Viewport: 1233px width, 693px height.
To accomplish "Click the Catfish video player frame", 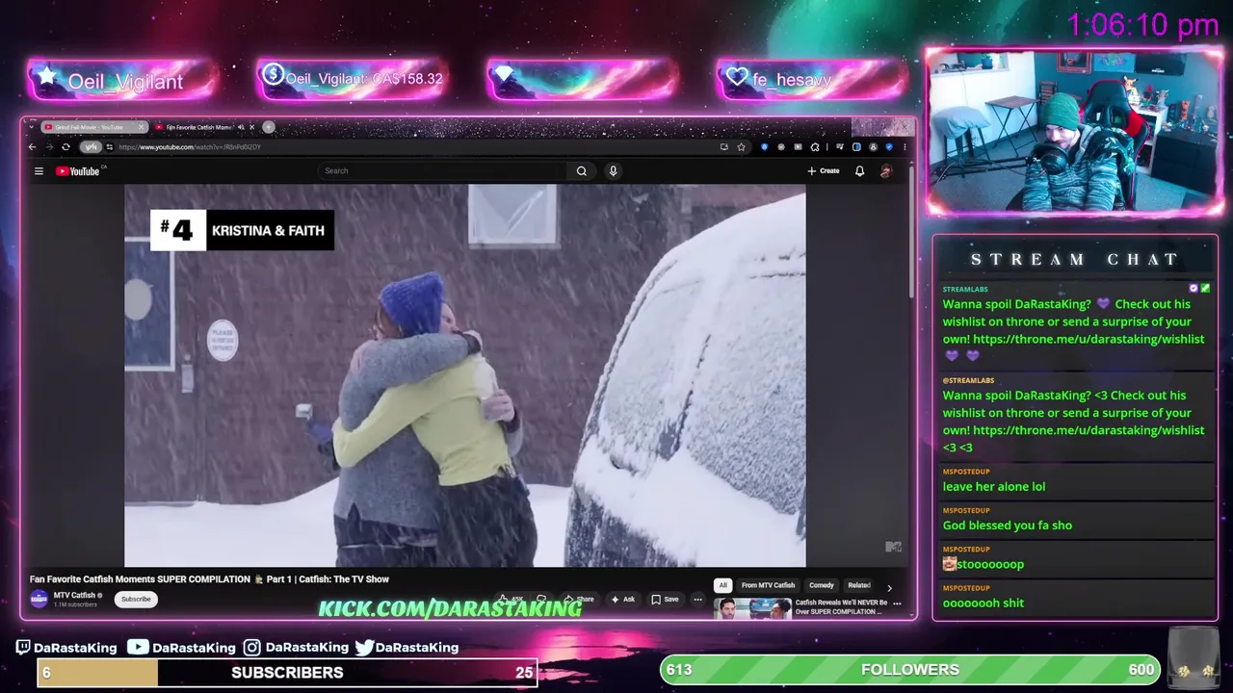I will pos(465,375).
